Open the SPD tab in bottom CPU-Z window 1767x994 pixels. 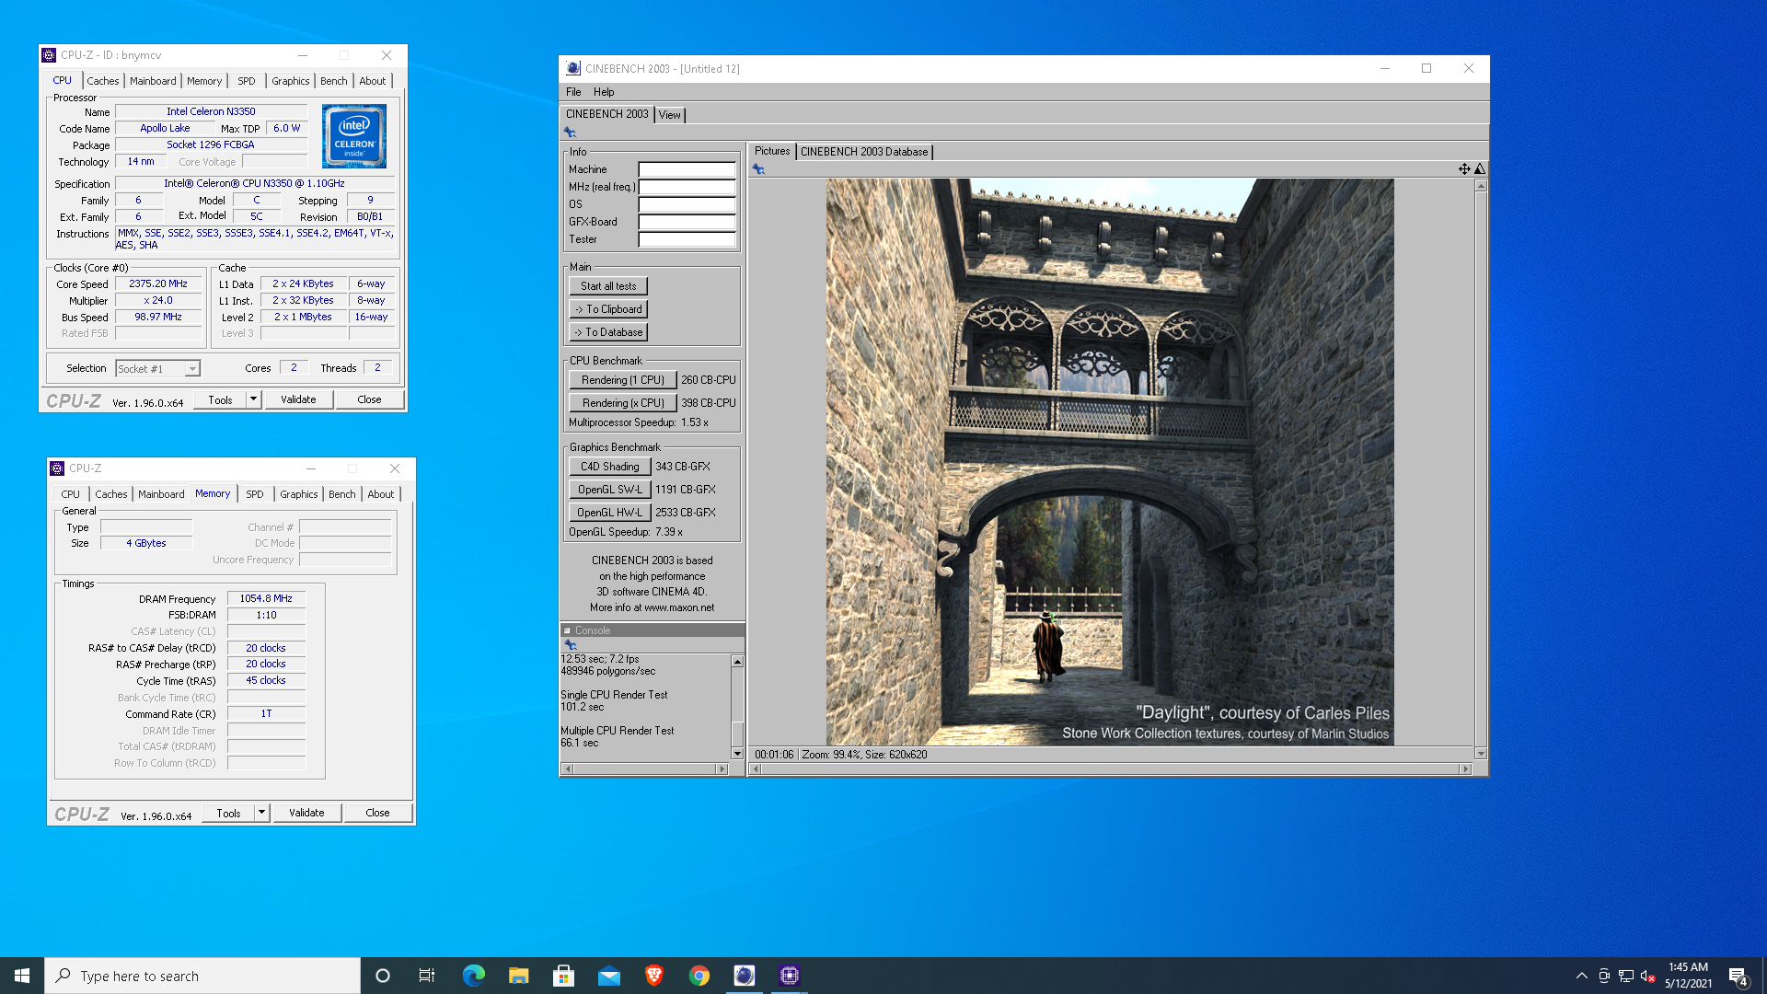[255, 494]
